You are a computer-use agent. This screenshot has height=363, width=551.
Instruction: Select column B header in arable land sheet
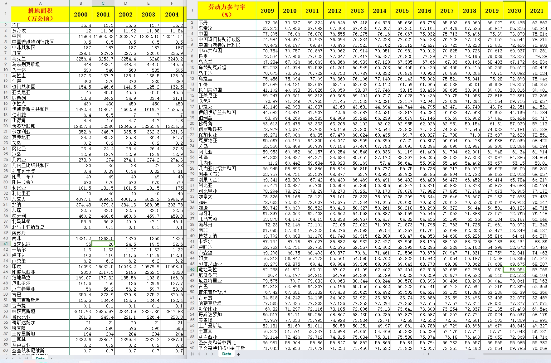pyautogui.click(x=81, y=3)
